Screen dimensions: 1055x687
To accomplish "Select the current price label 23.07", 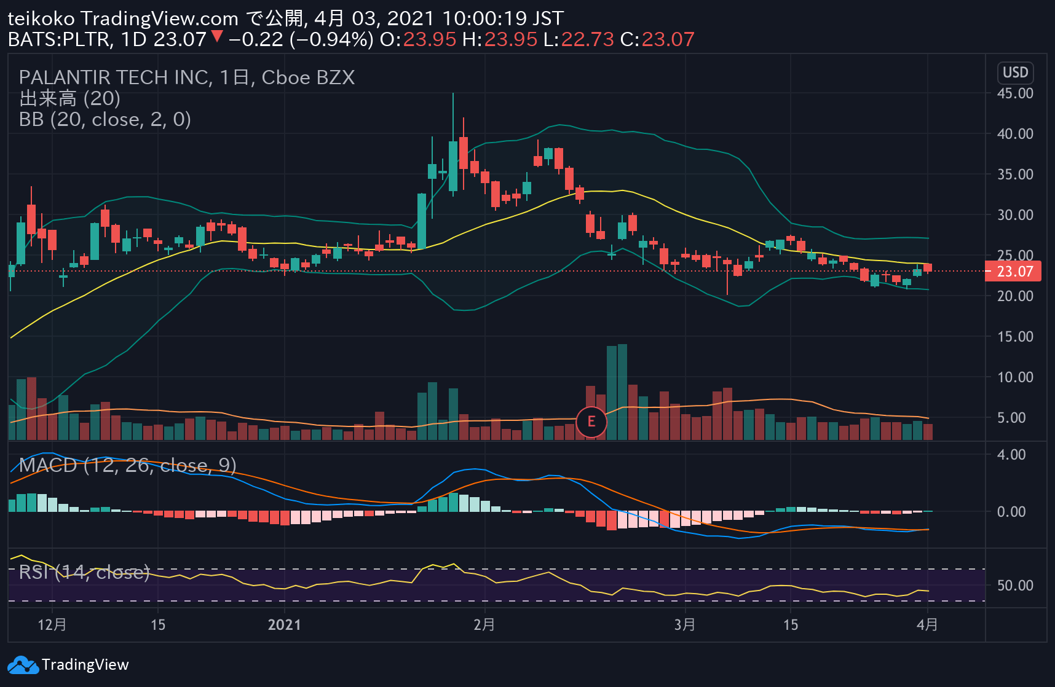I will [x=1013, y=271].
